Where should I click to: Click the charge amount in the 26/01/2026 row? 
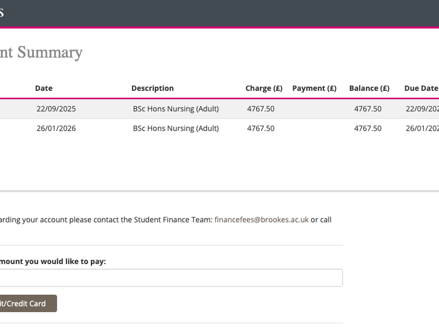point(260,128)
